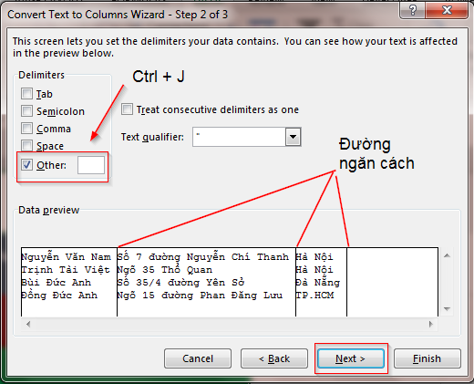The height and width of the screenshot is (384, 474).
Task: Go back with the < Back button
Action: click(x=274, y=358)
